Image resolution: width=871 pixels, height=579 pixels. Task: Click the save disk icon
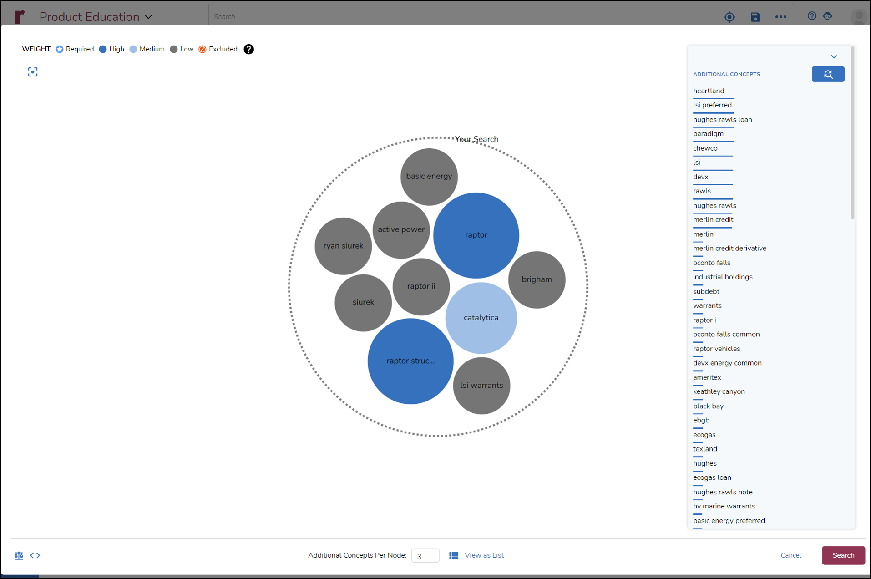(755, 17)
